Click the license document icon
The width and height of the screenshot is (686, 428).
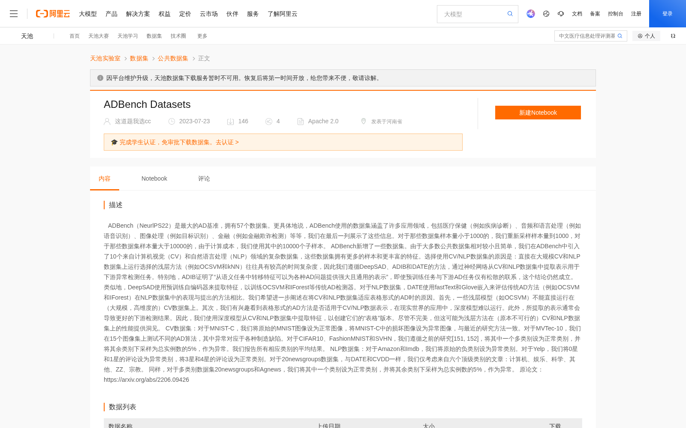point(301,122)
